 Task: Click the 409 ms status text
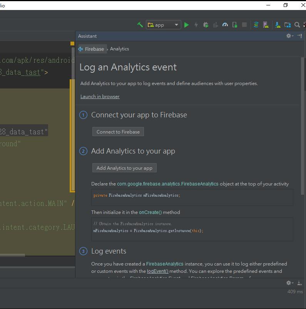(295, 292)
